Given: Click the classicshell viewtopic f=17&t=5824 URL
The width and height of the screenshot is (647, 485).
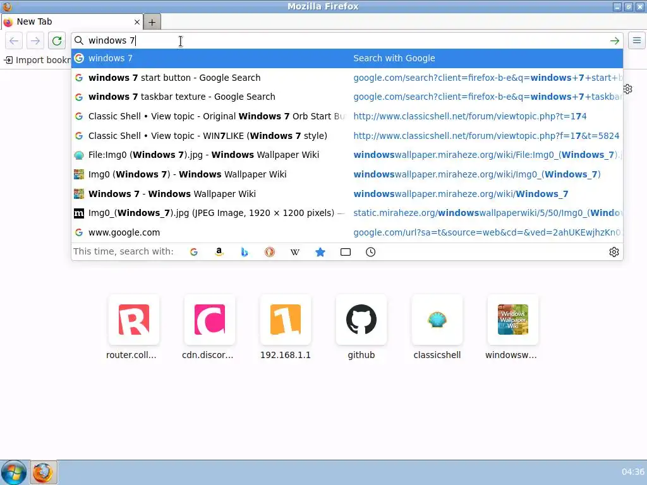Looking at the screenshot, I should tap(486, 136).
